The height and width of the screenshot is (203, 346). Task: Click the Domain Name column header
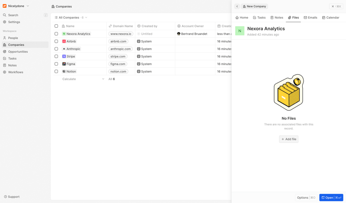[x=121, y=26]
